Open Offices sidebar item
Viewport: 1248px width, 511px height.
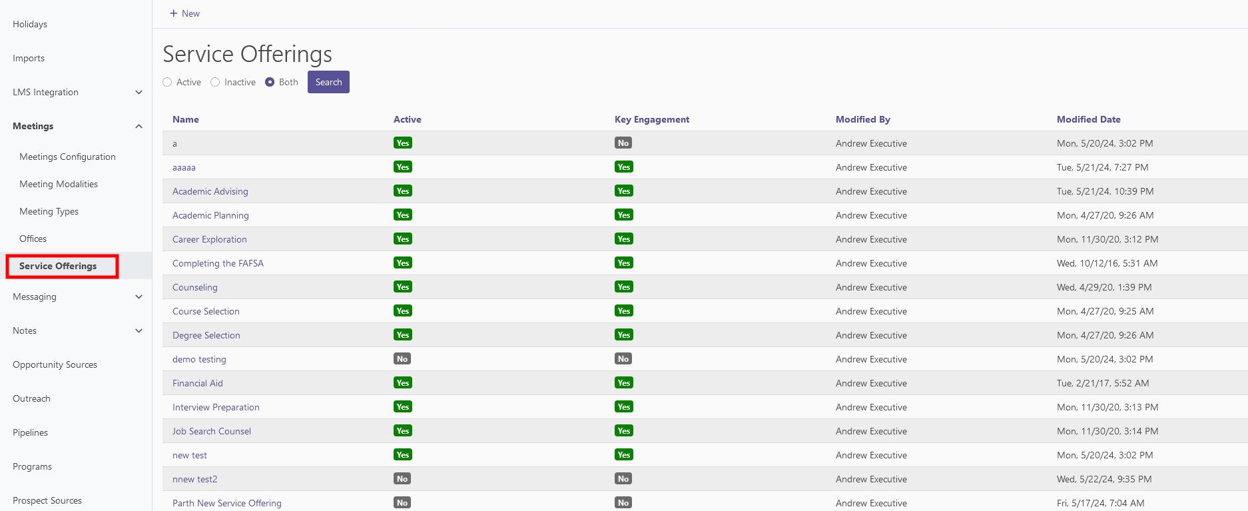pyautogui.click(x=33, y=239)
